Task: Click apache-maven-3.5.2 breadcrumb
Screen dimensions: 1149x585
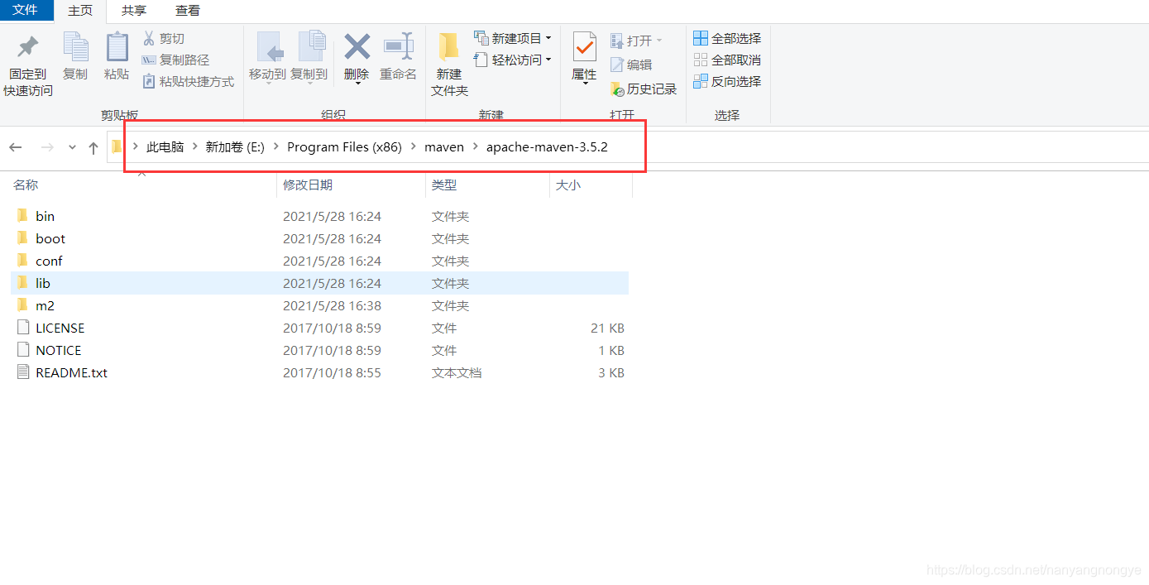Action: coord(547,146)
